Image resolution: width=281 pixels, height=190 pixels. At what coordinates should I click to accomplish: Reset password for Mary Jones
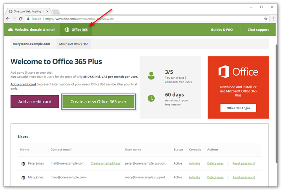coord(243,177)
